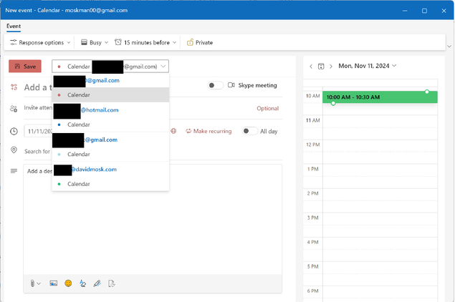This screenshot has width=455, height=302.
Task: Click the 10:00 AM - 10:30 AM event block
Action: click(380, 97)
